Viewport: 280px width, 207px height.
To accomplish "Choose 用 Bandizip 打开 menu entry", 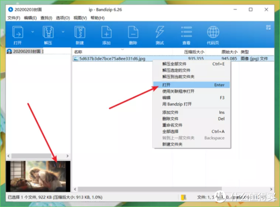I will (x=192, y=104).
